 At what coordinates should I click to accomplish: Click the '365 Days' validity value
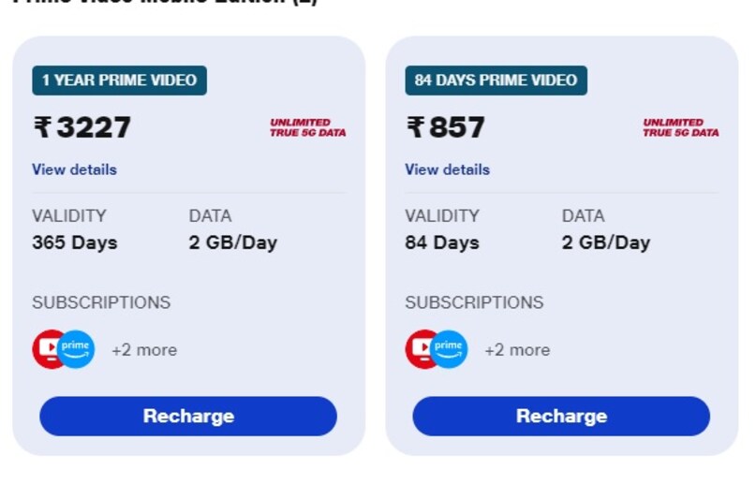pyautogui.click(x=75, y=242)
